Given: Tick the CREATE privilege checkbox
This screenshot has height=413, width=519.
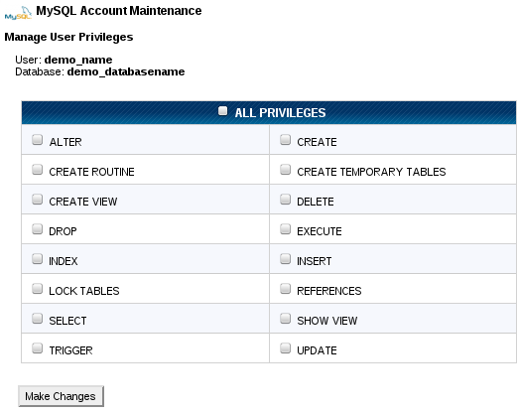Looking at the screenshot, I should (x=286, y=140).
